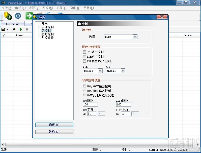The height and width of the screenshot is (153, 201).
Task: Click the 取消(C) button
Action: 54,132
